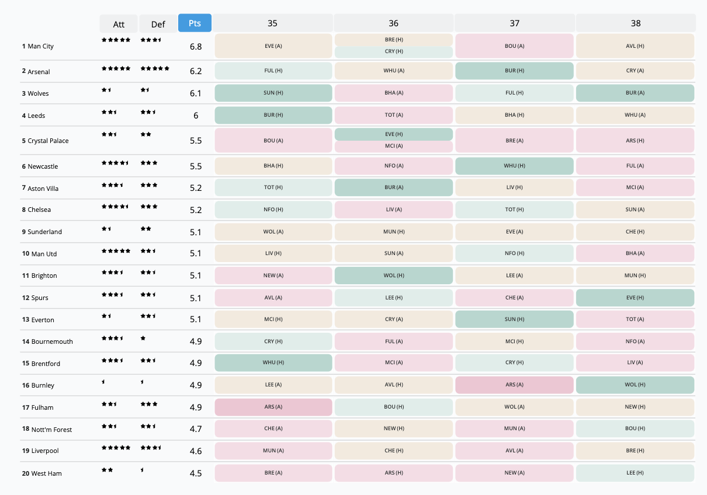Click the Everton team name
707x495 pixels.
point(43,320)
